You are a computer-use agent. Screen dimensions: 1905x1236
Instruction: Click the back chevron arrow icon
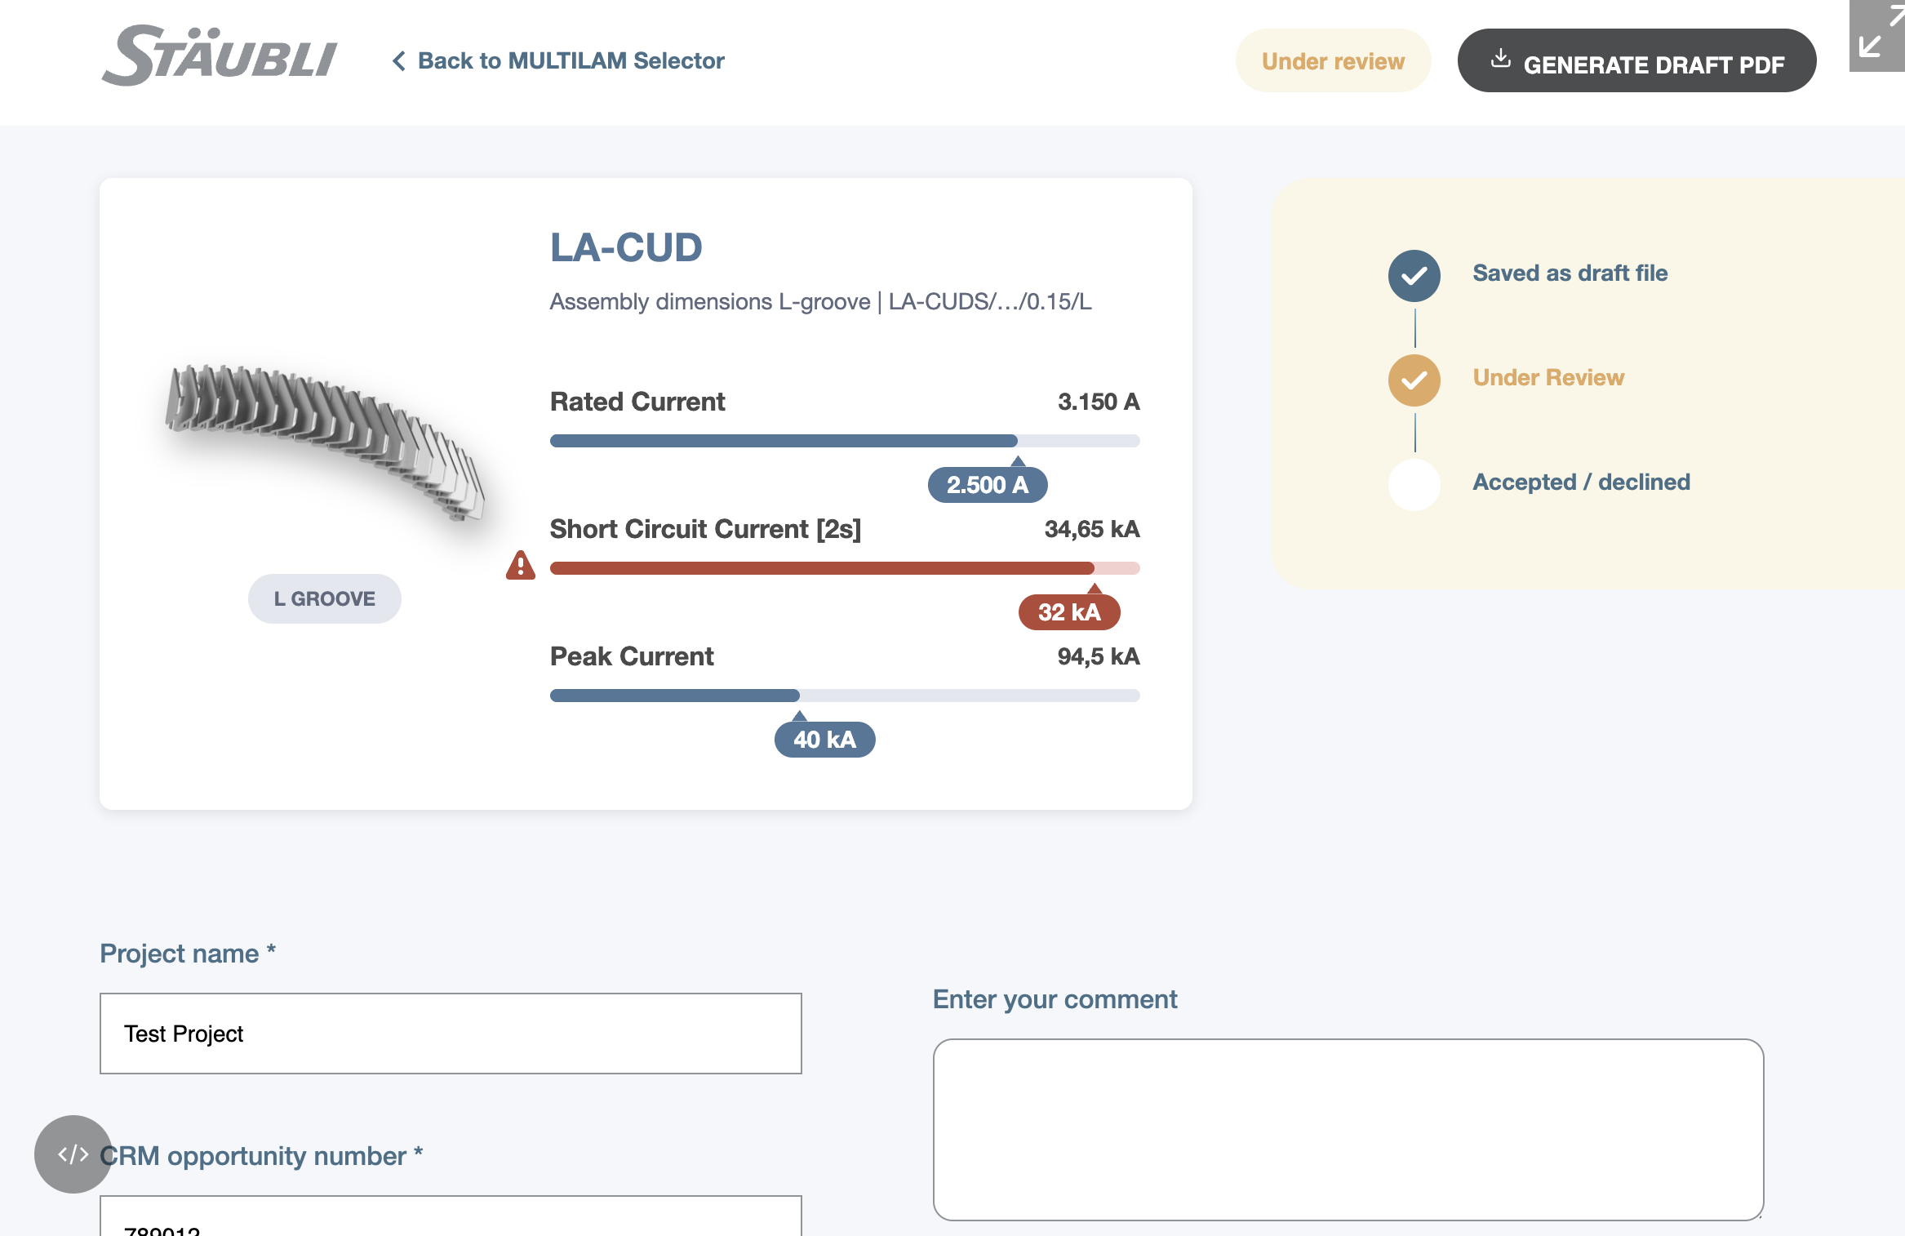click(398, 61)
